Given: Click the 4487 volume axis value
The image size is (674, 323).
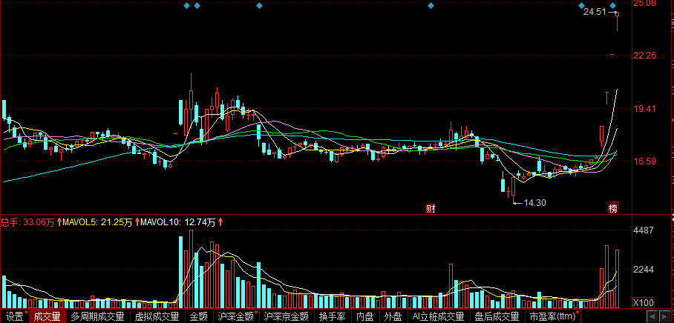Looking at the screenshot, I should (x=644, y=230).
